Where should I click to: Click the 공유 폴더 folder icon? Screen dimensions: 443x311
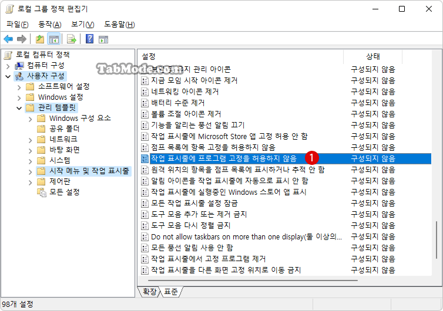(x=41, y=129)
